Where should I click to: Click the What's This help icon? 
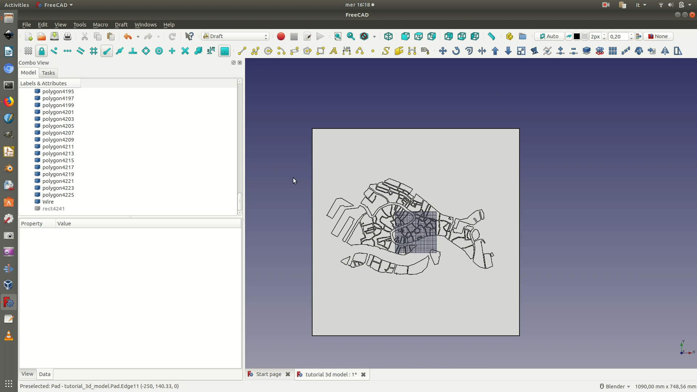pos(189,36)
